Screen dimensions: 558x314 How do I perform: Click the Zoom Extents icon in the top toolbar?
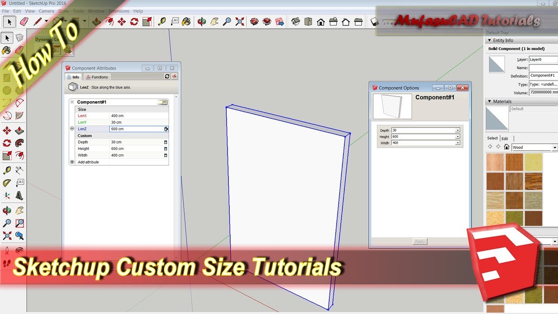click(x=239, y=21)
